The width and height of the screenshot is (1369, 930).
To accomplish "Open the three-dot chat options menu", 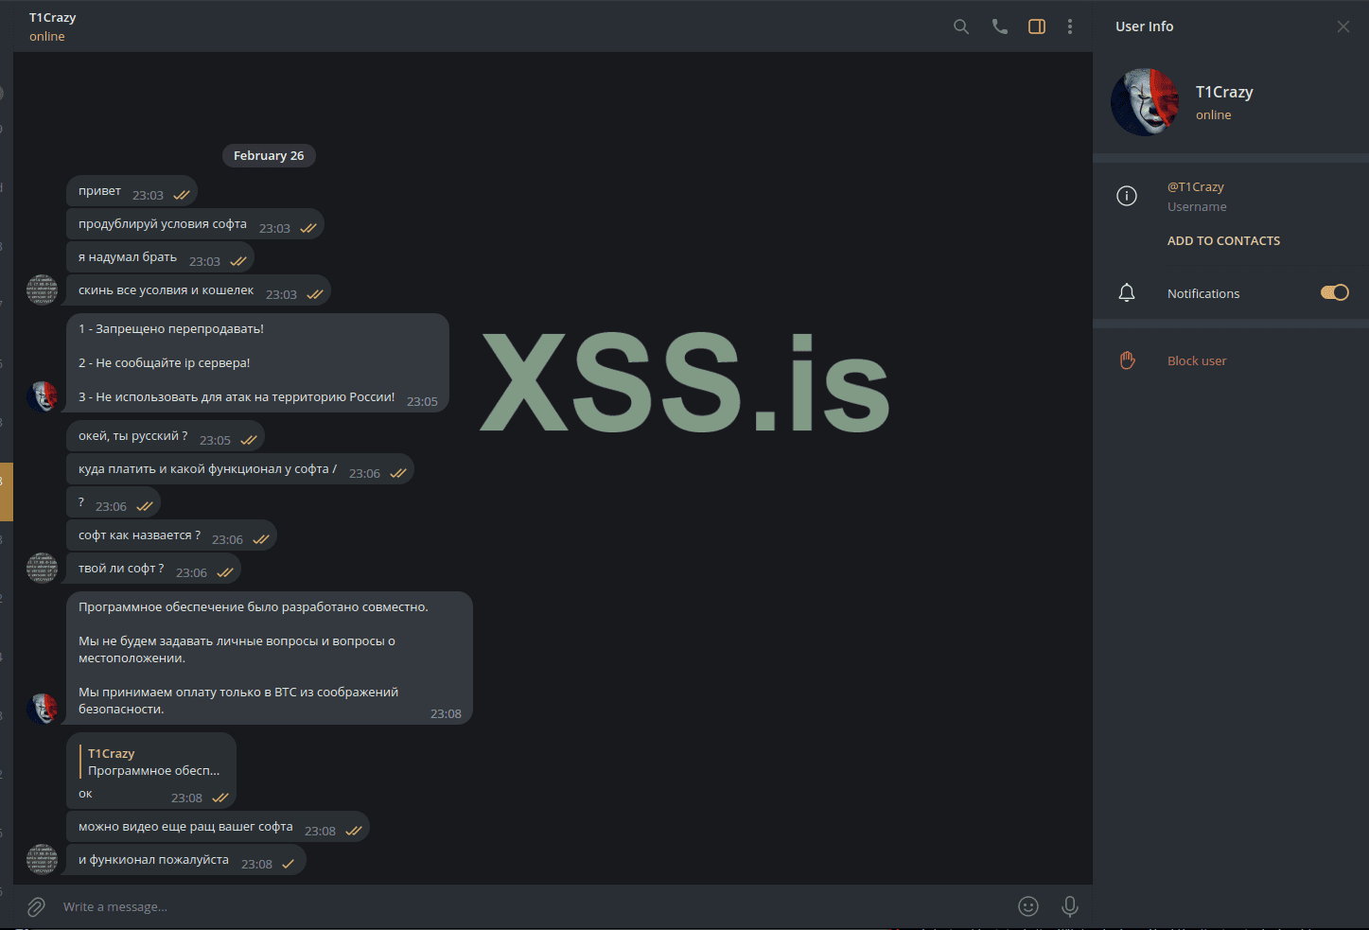I will [x=1070, y=26].
